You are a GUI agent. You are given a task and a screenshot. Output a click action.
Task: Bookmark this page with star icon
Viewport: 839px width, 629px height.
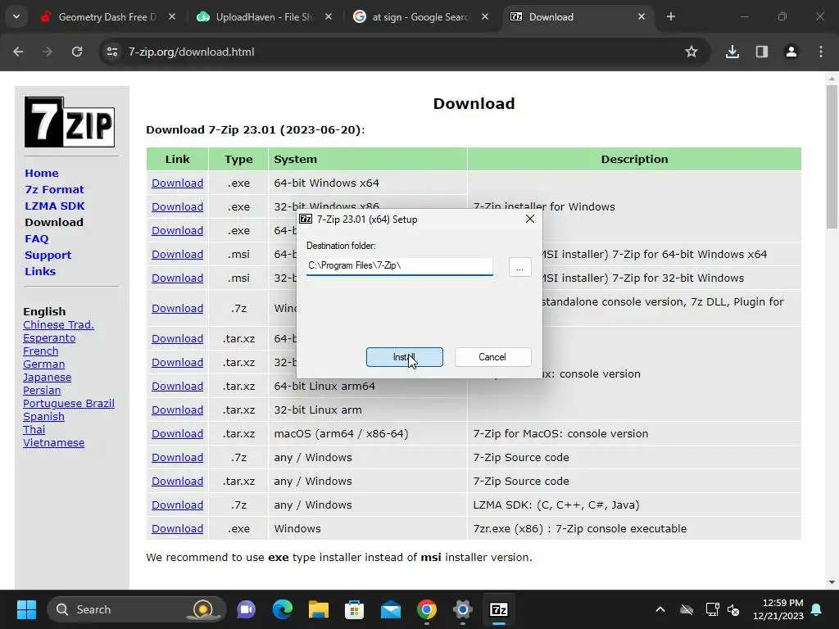[692, 52]
